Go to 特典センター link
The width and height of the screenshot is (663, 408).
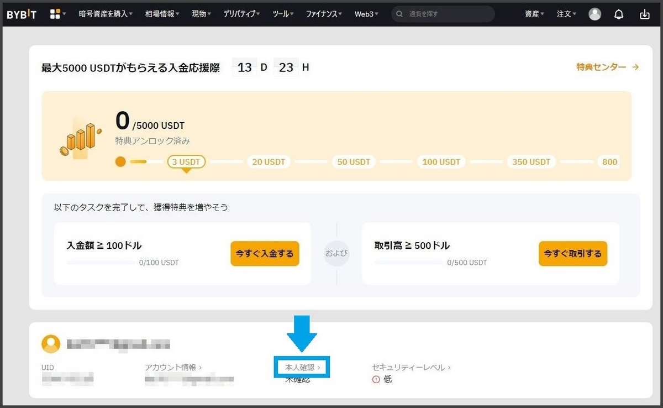pos(608,67)
